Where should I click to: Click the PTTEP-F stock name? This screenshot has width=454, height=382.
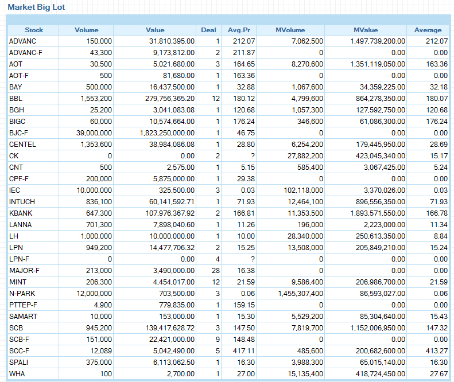tap(23, 305)
